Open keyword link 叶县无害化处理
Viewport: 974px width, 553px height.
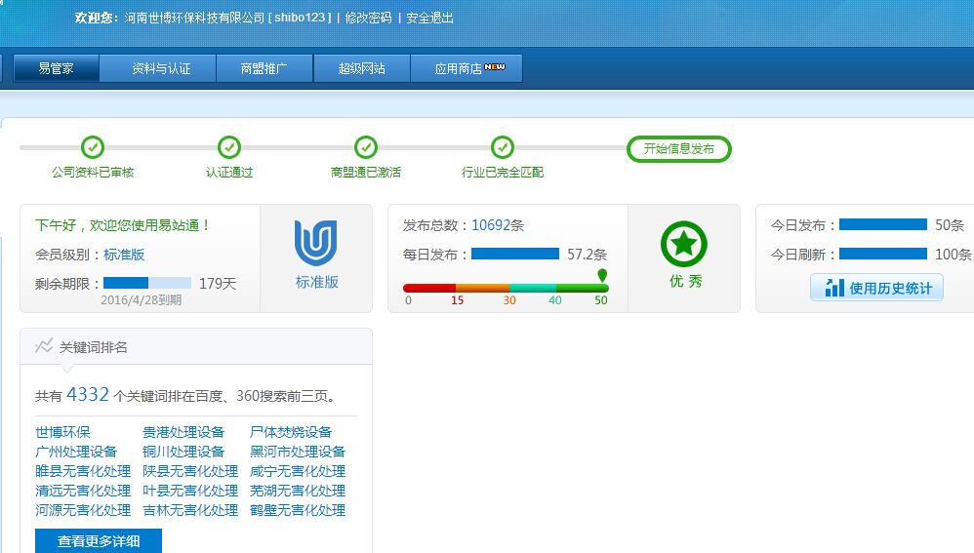190,491
